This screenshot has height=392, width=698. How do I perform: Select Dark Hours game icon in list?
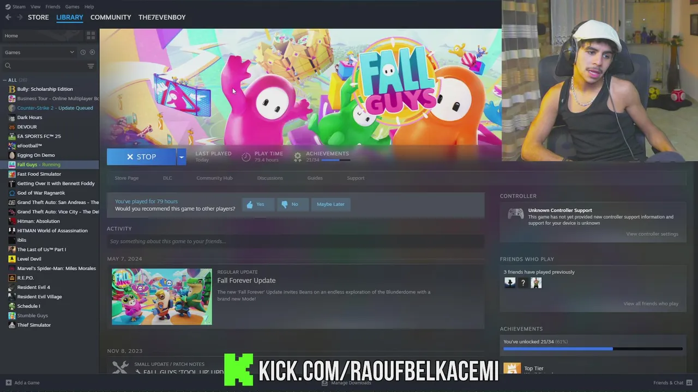(12, 118)
